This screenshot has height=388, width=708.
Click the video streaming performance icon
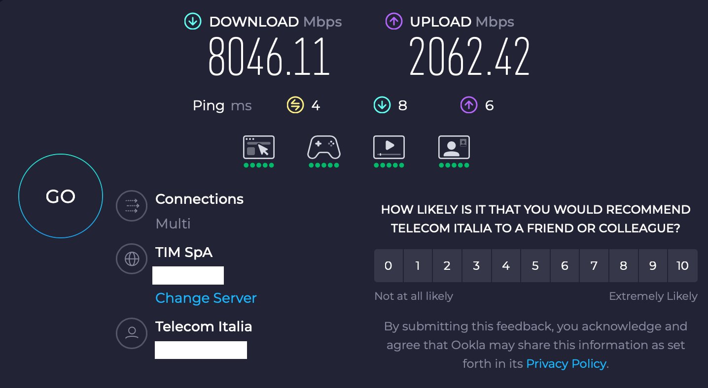(x=389, y=147)
